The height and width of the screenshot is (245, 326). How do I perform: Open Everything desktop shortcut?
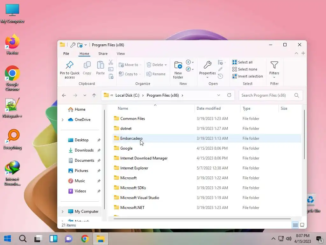(x=12, y=139)
